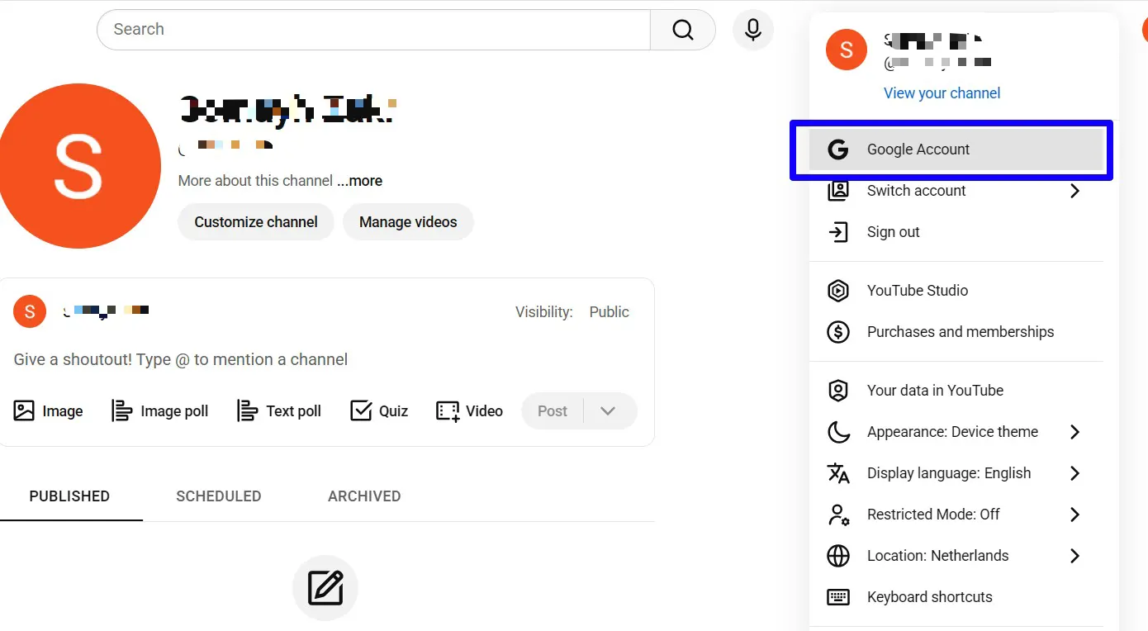The image size is (1148, 631).
Task: Start voice search with microphone icon
Action: point(752,30)
